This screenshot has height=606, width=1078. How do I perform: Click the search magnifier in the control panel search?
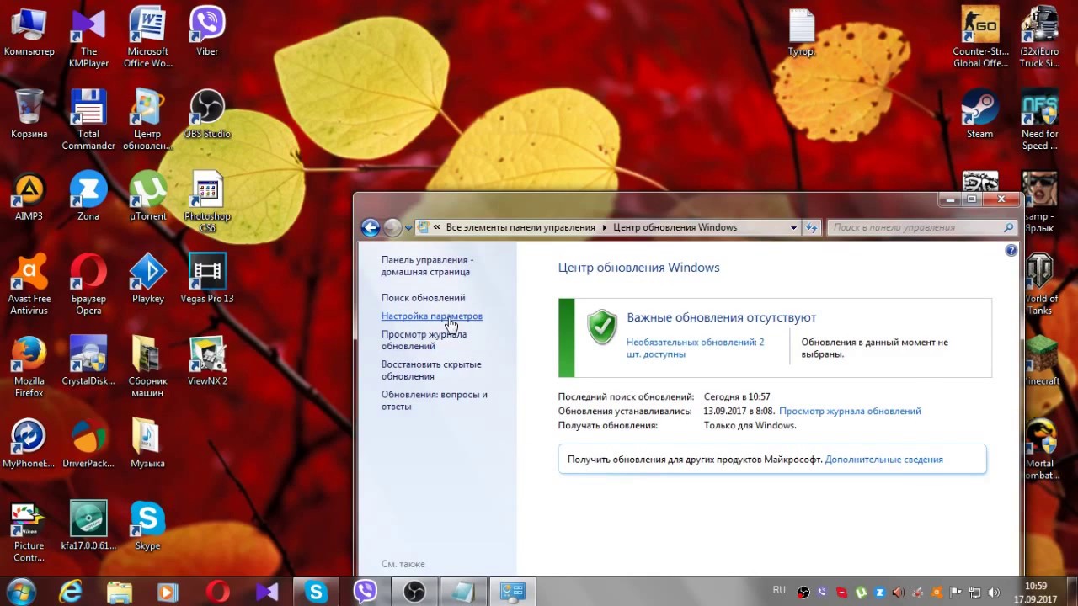1008,227
